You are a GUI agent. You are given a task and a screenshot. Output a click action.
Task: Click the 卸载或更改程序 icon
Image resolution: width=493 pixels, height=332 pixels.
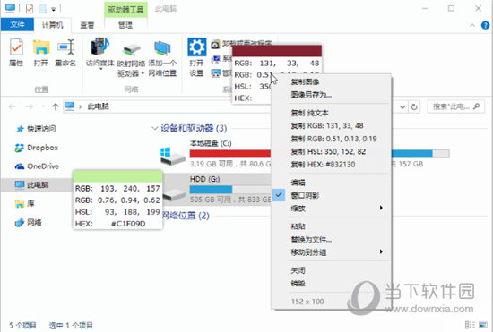(215, 45)
